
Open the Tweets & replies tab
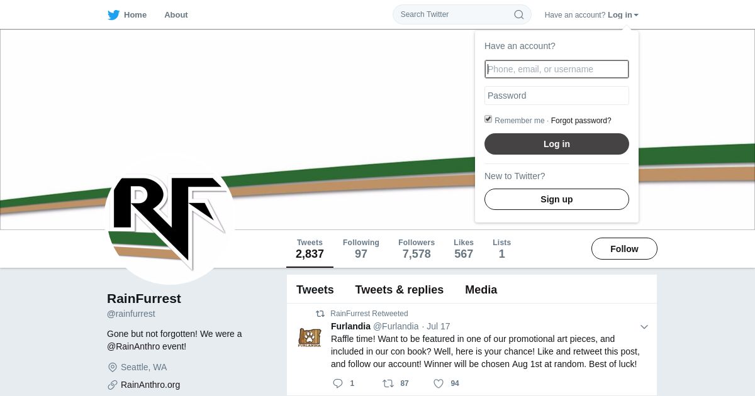point(400,290)
